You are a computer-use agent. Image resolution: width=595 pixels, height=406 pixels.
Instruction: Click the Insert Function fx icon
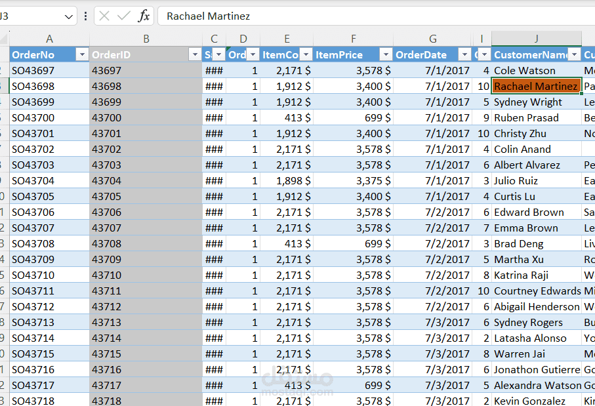144,16
